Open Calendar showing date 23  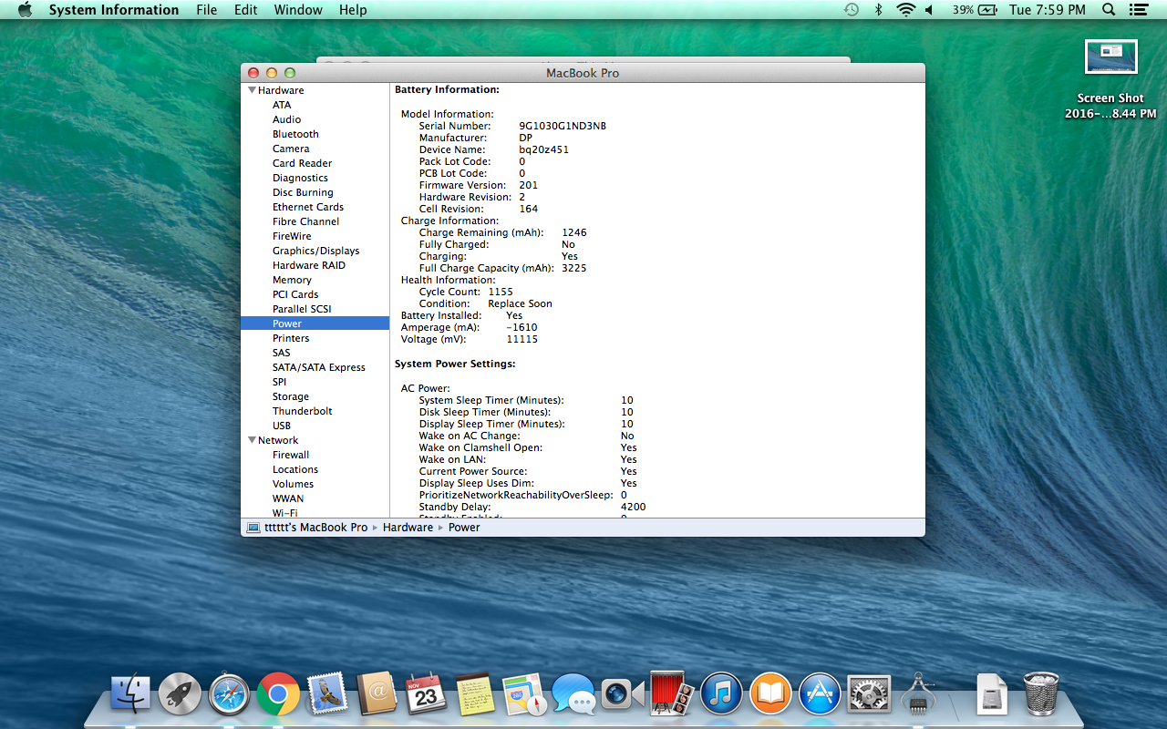click(426, 694)
